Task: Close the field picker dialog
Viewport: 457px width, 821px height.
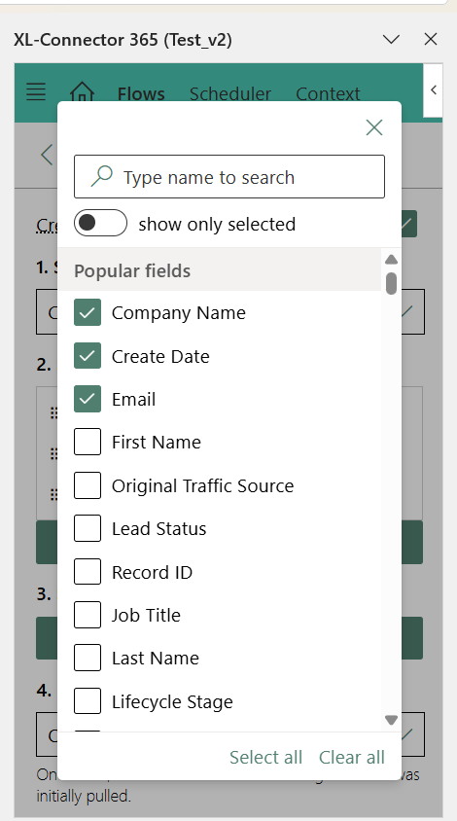Action: pos(374,127)
